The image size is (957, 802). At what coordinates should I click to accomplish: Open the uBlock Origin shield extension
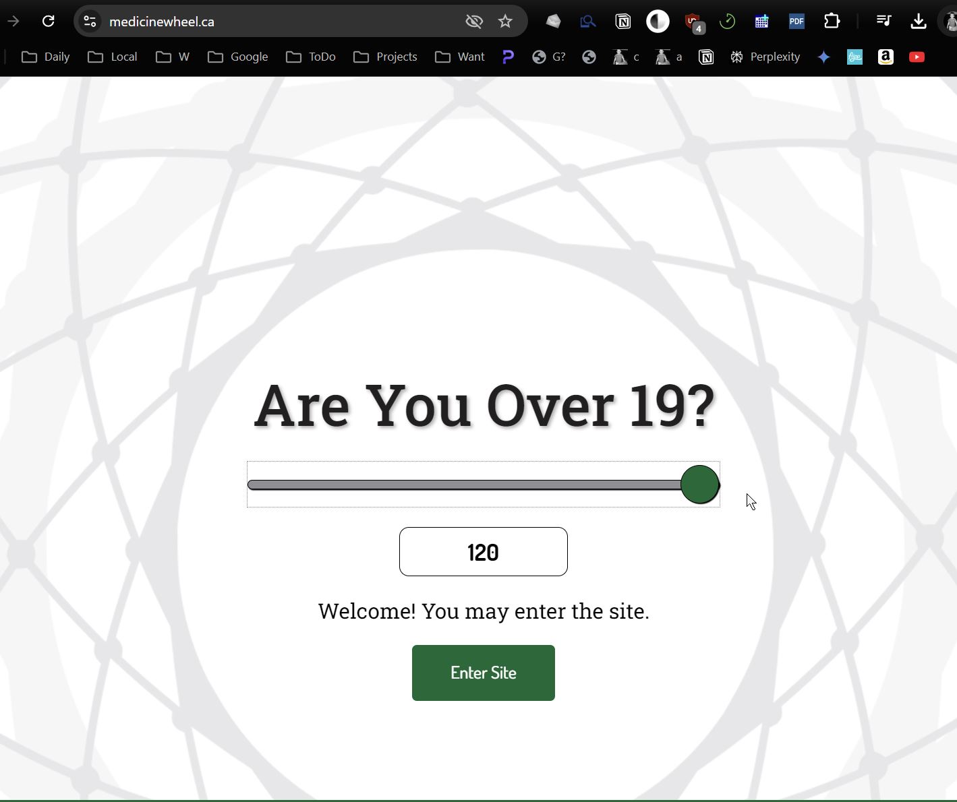[x=693, y=22]
